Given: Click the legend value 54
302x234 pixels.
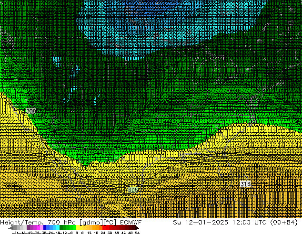Looking at the screenshot, I should pyautogui.click(x=137, y=233).
